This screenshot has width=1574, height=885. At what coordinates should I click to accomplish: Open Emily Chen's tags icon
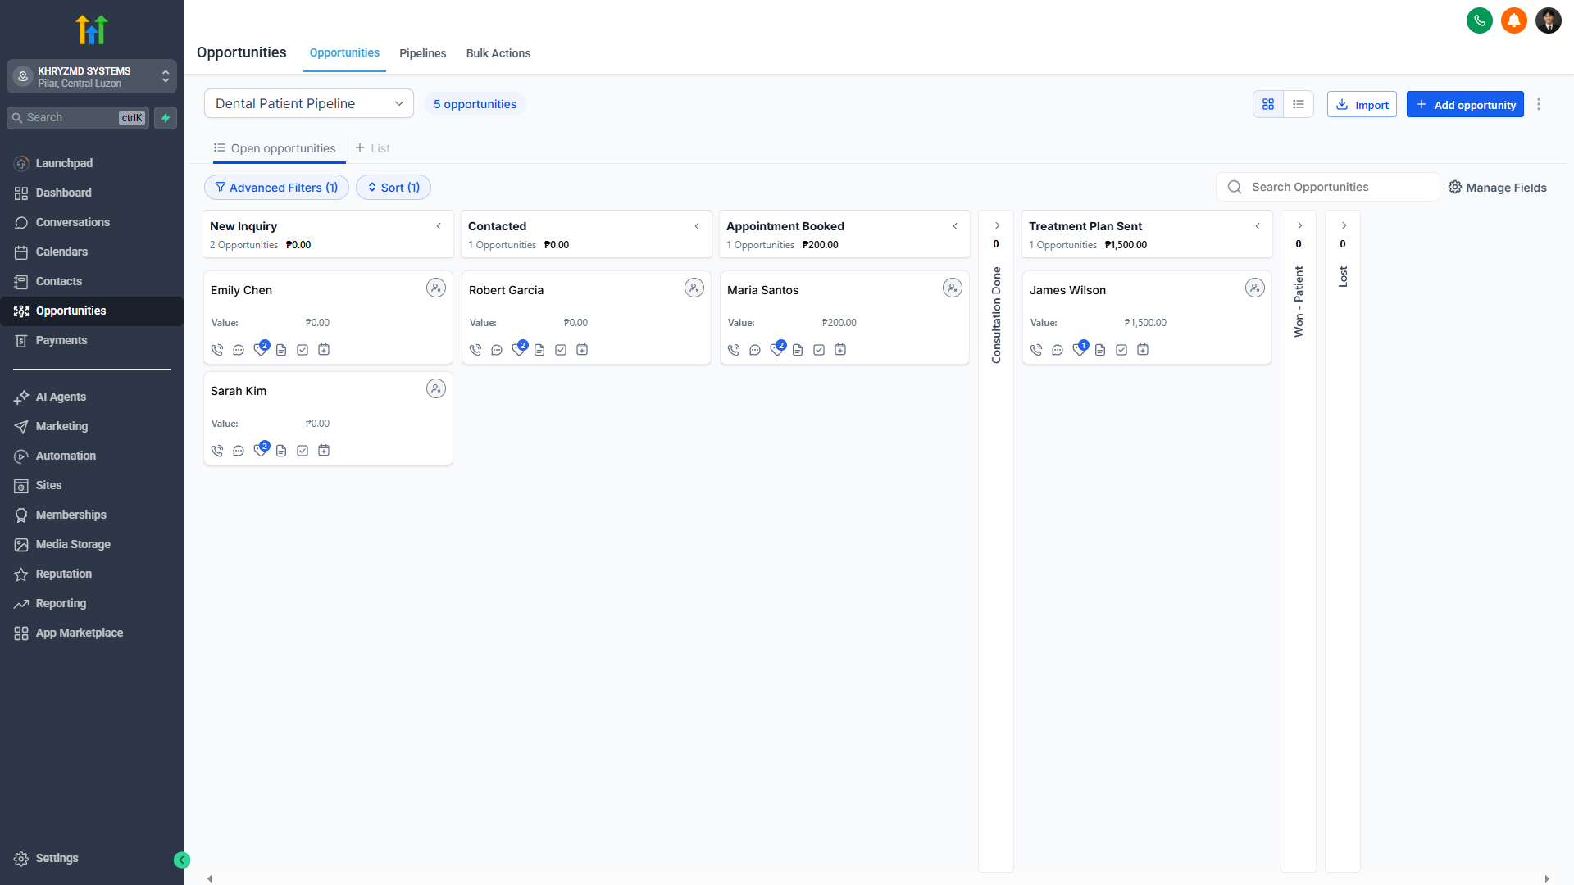click(x=260, y=349)
